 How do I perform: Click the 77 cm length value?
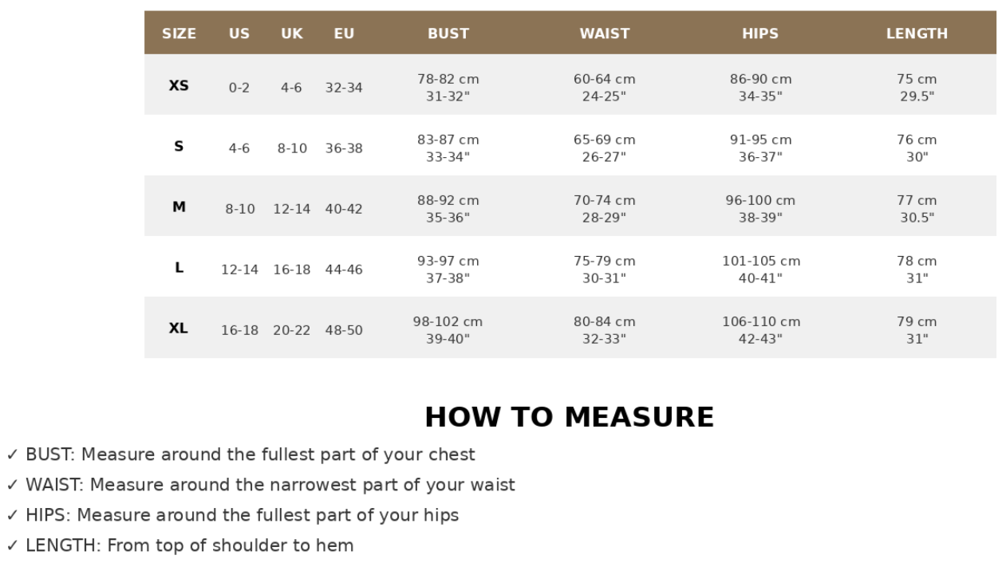point(917,200)
